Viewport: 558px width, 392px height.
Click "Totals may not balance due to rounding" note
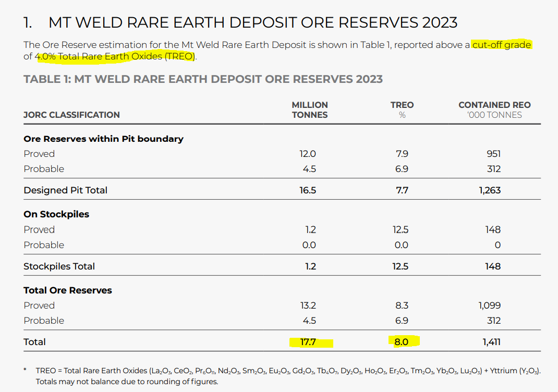[127, 382]
